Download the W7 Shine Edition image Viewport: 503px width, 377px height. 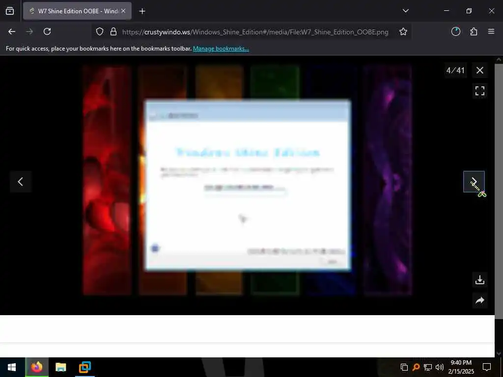479,280
